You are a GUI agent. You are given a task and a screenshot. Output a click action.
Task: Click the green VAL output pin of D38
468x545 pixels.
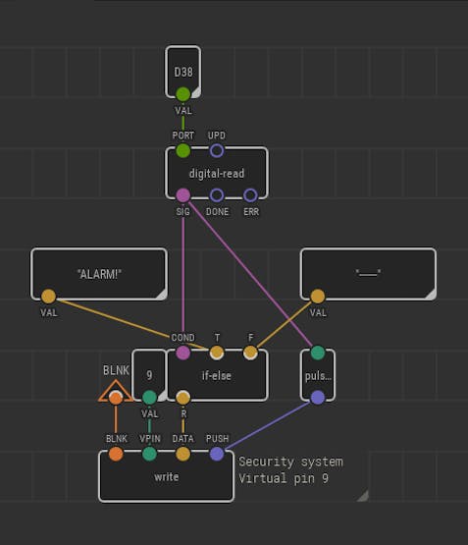182,94
